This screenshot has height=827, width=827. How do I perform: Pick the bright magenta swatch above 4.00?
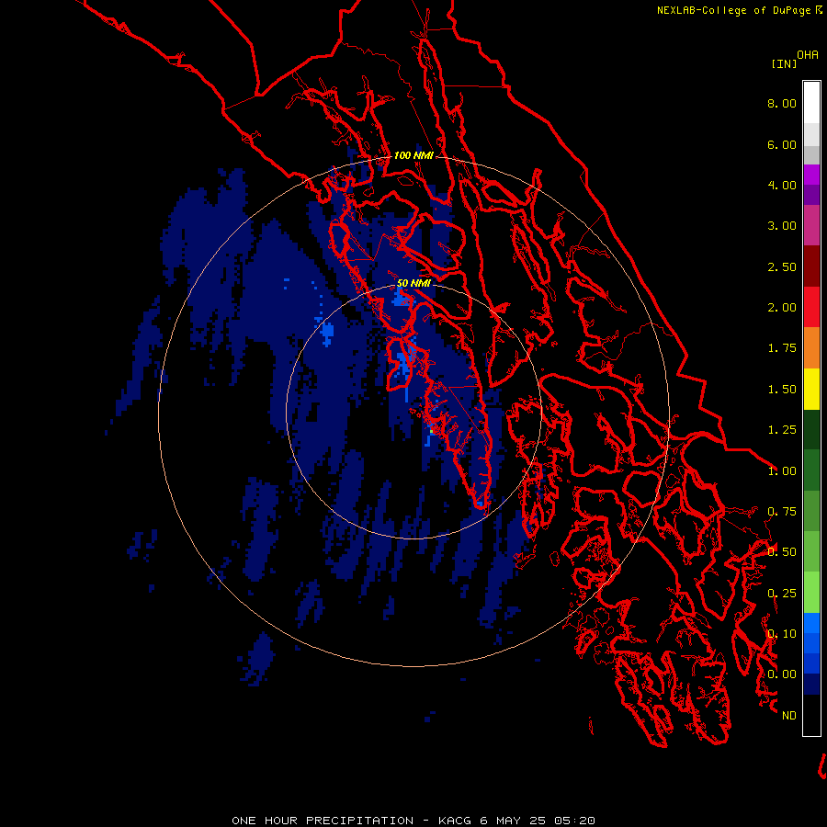pyautogui.click(x=811, y=175)
